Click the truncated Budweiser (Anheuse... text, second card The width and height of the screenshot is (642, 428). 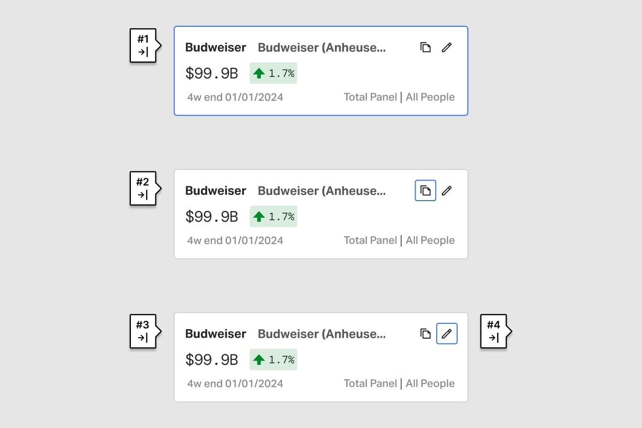coord(321,191)
